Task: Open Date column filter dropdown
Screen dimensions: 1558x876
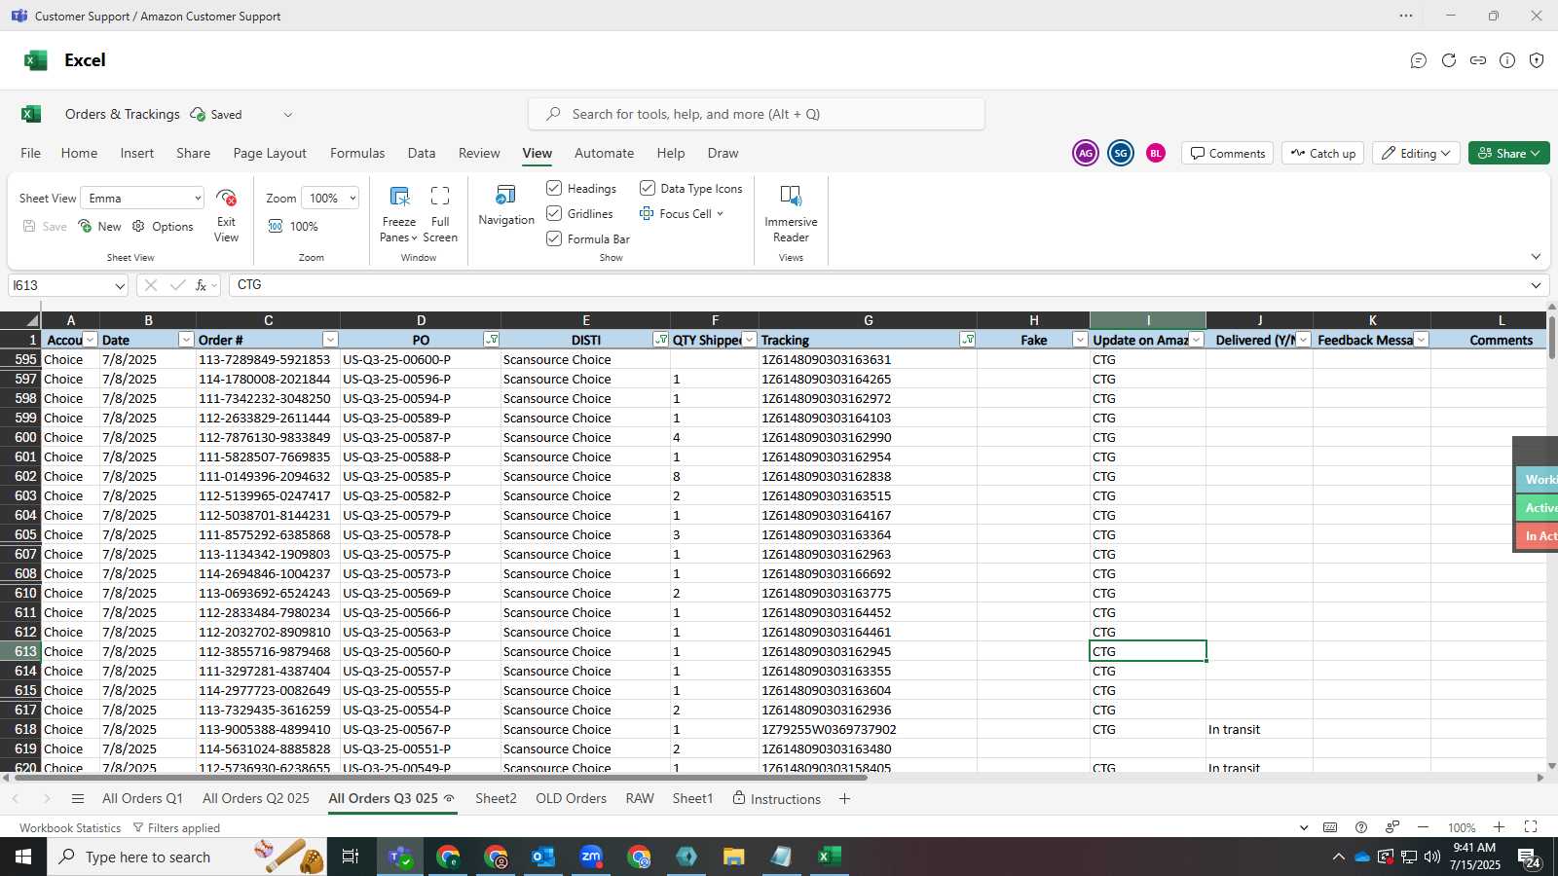Action: click(186, 340)
